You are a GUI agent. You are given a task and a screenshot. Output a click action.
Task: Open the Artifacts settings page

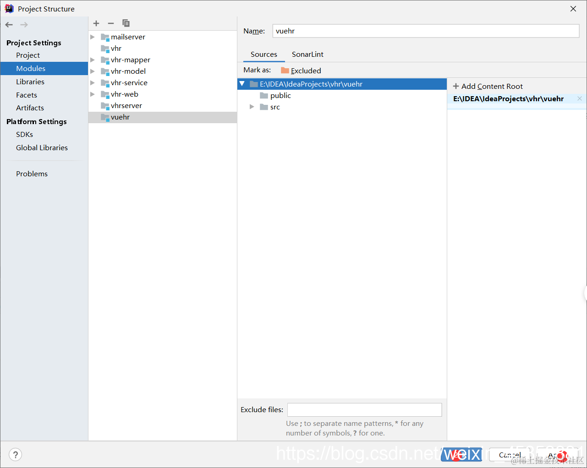(30, 108)
